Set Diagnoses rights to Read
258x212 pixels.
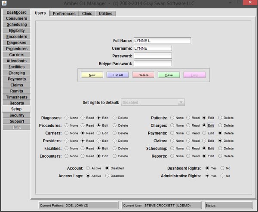(83, 118)
